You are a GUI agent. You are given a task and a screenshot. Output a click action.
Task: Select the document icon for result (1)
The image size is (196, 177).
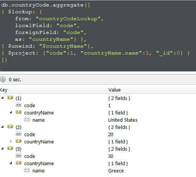[10, 98]
